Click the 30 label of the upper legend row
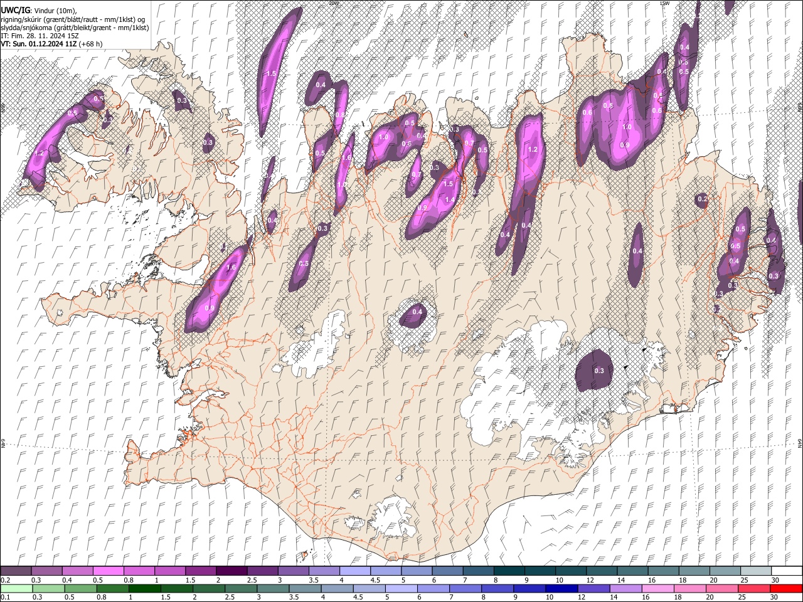Viewport: 803px width, 602px height. [x=775, y=580]
